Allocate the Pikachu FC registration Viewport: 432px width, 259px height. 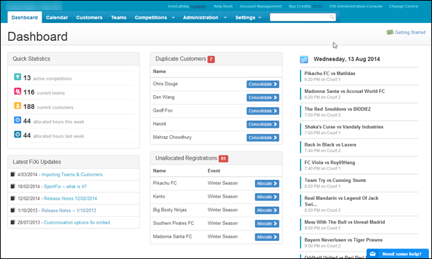(267, 183)
